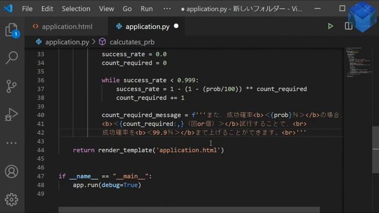The width and height of the screenshot is (379, 213).
Task: Click line number 47 in the gutter
Action: point(41,176)
